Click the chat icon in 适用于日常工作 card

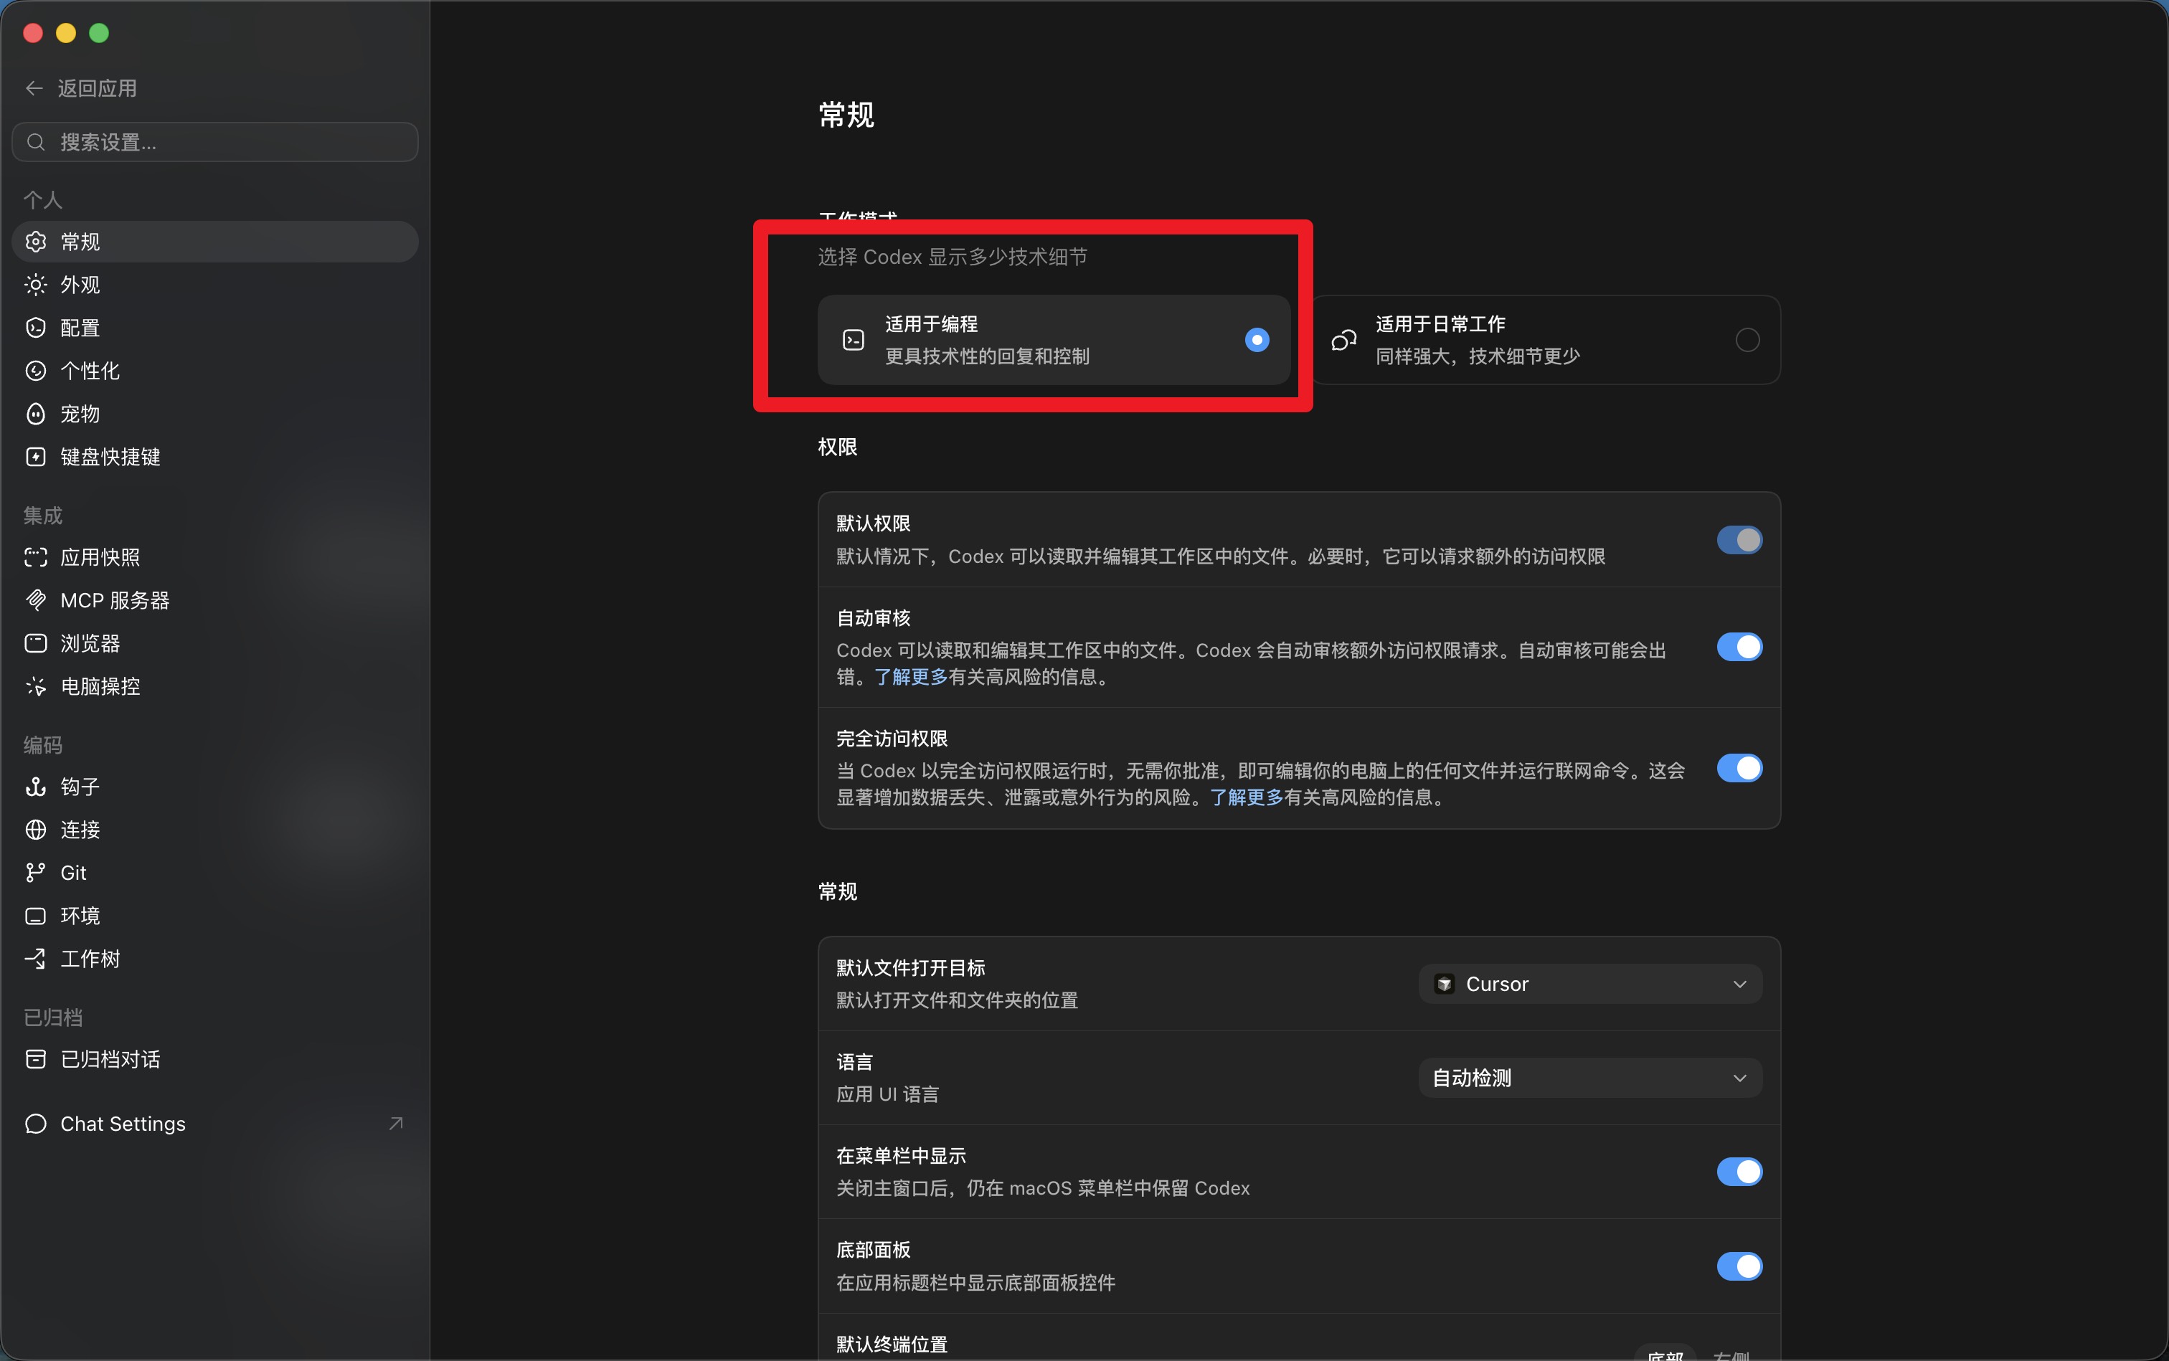point(1343,340)
